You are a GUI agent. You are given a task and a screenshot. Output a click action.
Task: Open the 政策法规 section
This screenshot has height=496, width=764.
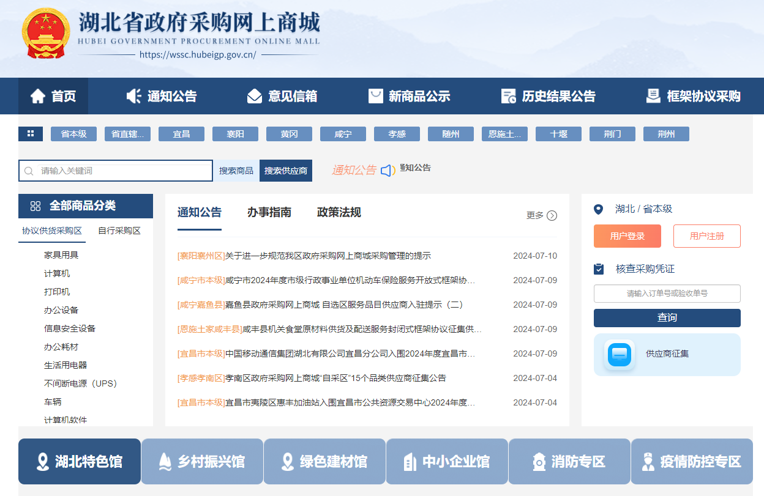click(x=339, y=212)
